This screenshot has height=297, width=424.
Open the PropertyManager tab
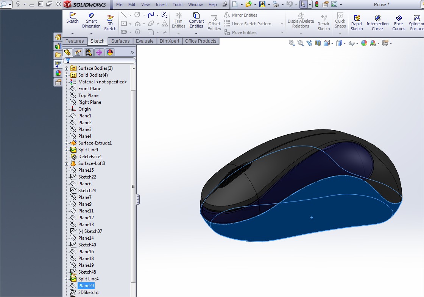coord(78,52)
